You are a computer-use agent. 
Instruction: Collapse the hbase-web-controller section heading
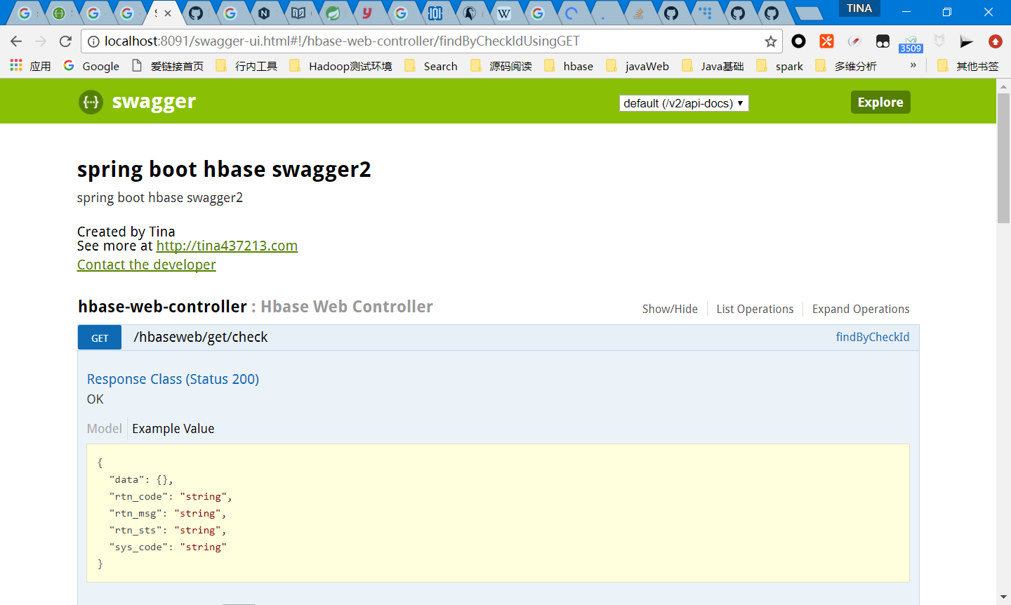coord(162,307)
